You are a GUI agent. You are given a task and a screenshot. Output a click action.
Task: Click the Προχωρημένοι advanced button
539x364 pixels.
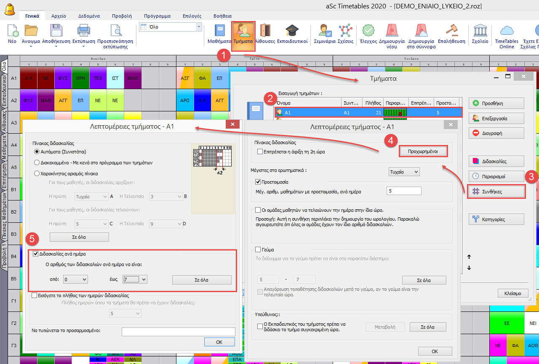422,152
